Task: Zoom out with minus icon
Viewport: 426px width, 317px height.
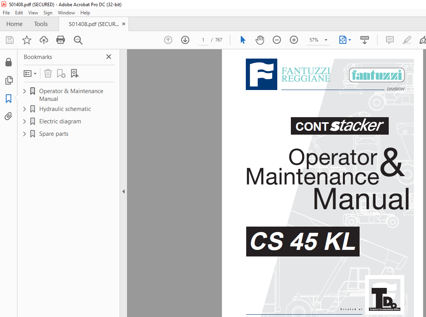Action: [x=276, y=40]
